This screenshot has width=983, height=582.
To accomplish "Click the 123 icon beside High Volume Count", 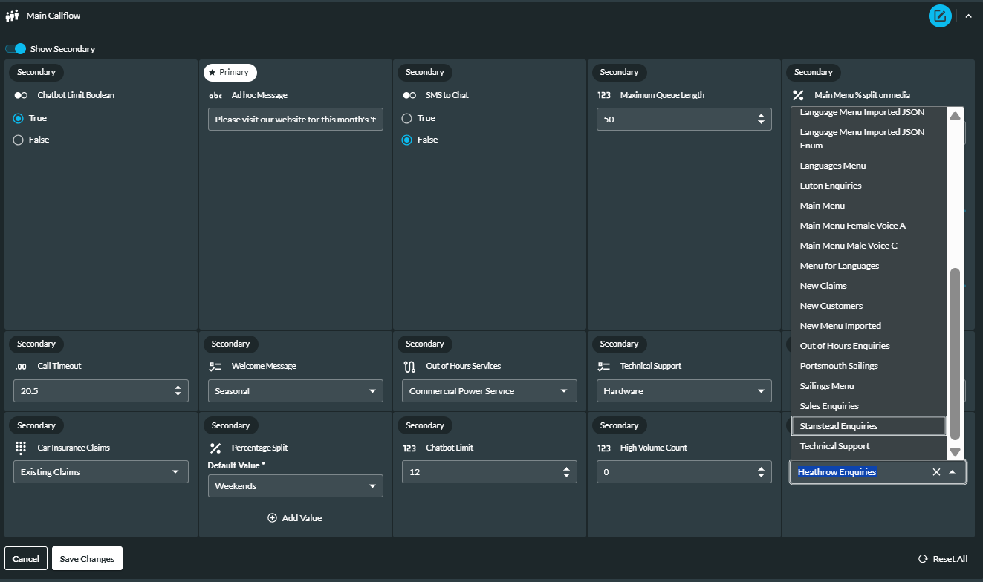I will 604,448.
